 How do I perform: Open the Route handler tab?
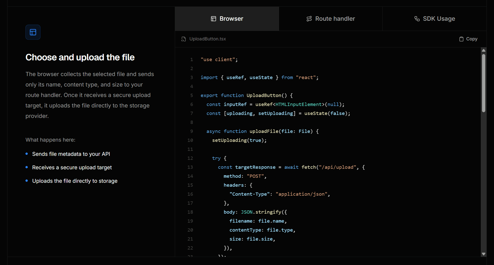click(331, 19)
